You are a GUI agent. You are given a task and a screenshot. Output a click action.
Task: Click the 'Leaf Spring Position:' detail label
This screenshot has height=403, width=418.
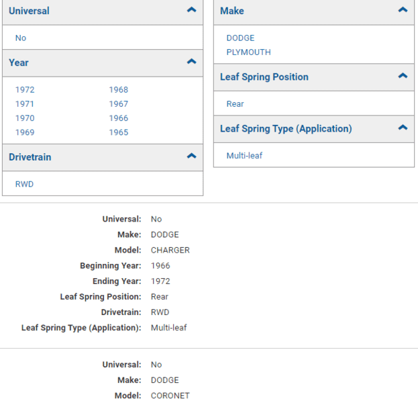coord(101,296)
